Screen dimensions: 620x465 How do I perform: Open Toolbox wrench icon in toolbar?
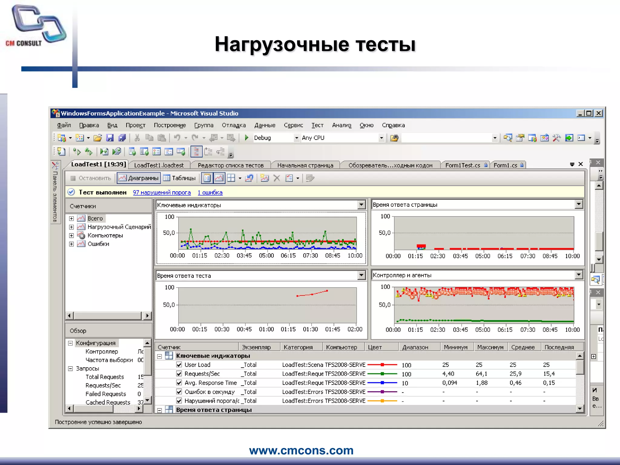556,138
